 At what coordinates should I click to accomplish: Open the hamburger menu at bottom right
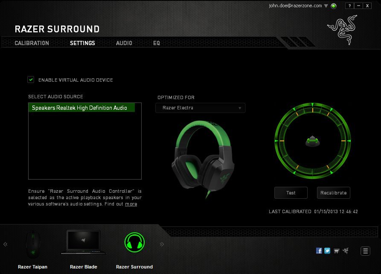pyautogui.click(x=365, y=251)
